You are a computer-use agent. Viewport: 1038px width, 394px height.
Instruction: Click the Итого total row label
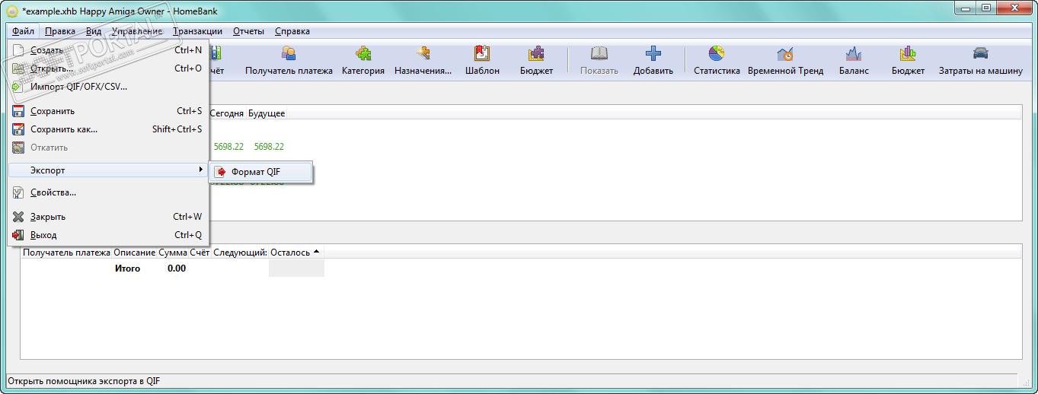point(127,268)
